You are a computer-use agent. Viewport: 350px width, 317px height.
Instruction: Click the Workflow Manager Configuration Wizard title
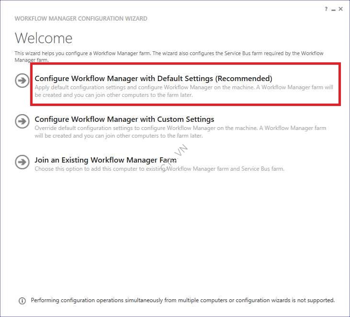tap(81, 19)
